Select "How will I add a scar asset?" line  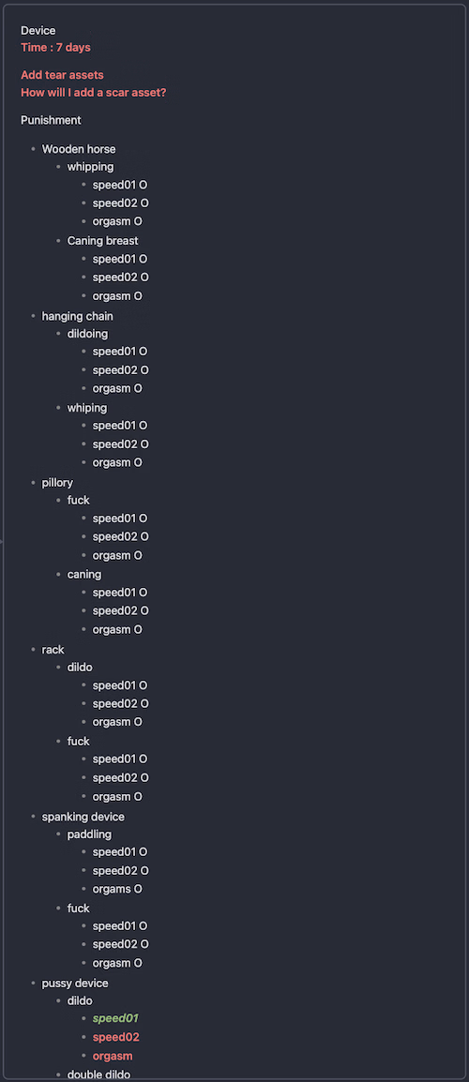93,93
